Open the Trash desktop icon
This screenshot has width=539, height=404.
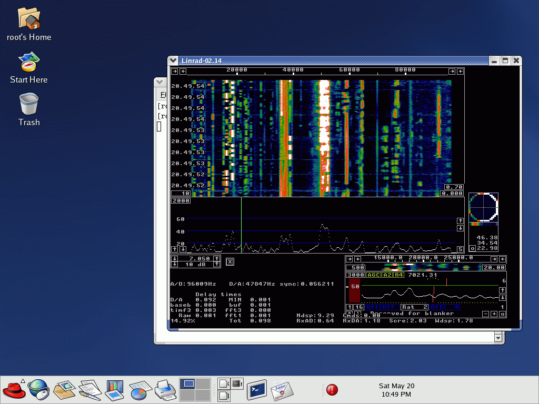click(29, 109)
